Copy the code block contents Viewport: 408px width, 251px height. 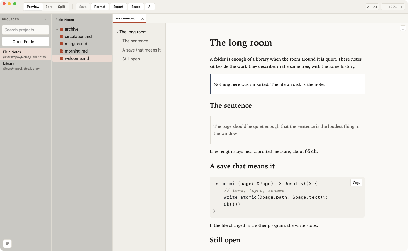pyautogui.click(x=356, y=183)
